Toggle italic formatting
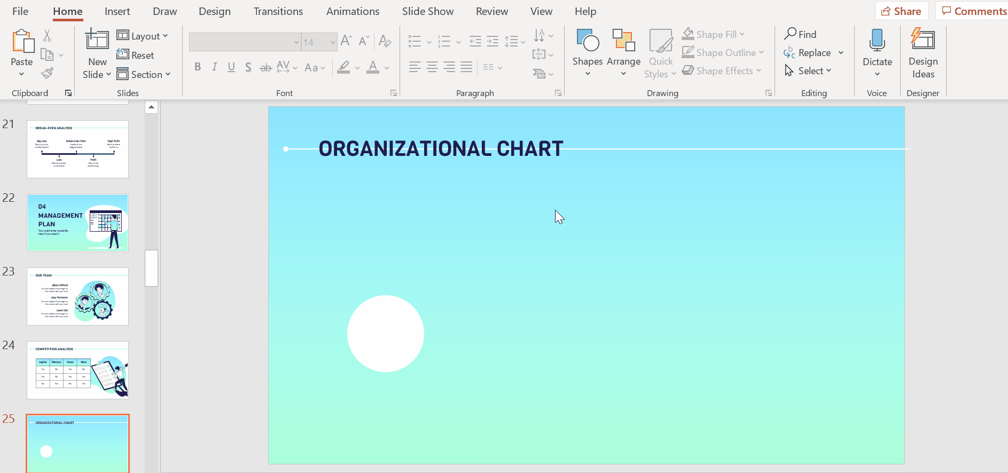 [x=214, y=67]
